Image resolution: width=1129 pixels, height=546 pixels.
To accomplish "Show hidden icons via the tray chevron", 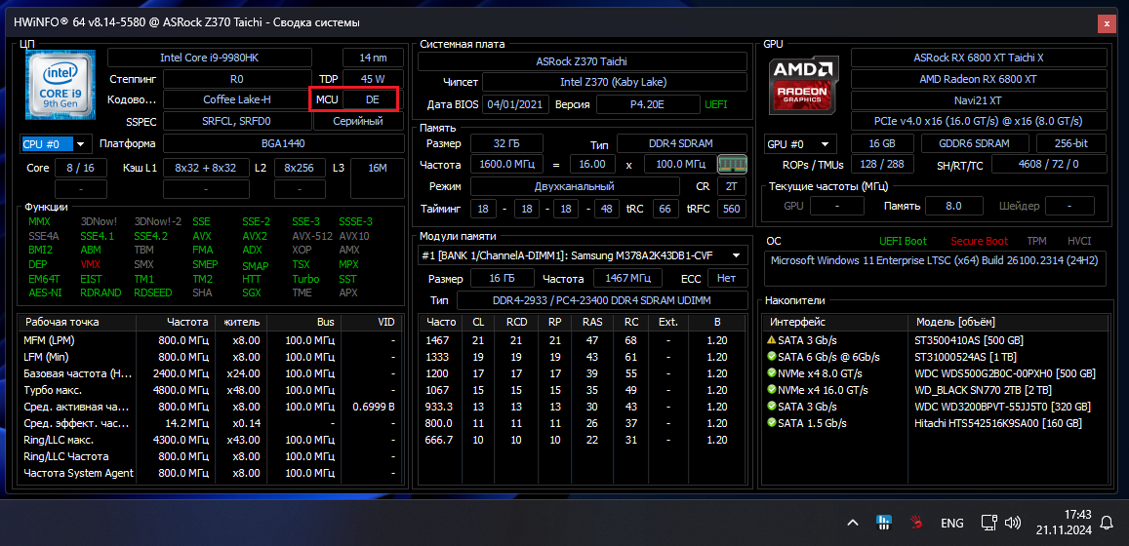I will 852,523.
